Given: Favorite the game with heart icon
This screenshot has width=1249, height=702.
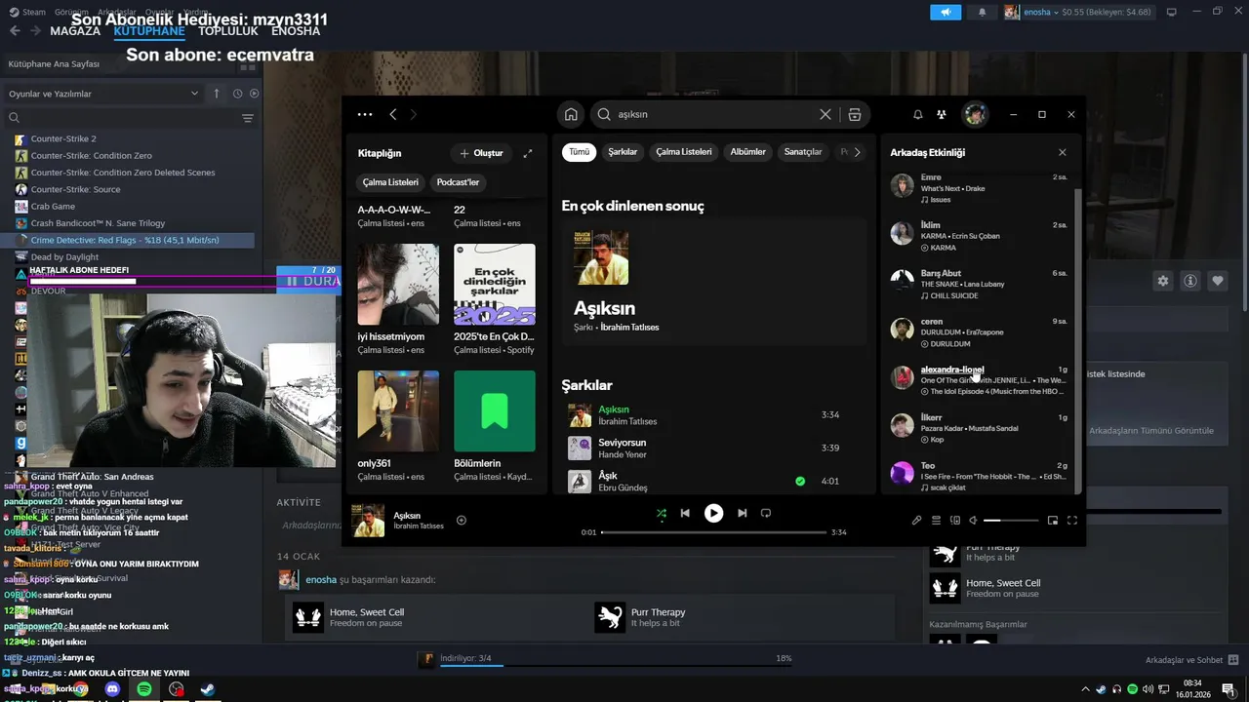Looking at the screenshot, I should 1218,281.
